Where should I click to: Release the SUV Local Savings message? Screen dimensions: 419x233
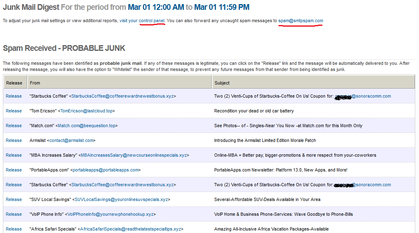pyautogui.click(x=14, y=200)
